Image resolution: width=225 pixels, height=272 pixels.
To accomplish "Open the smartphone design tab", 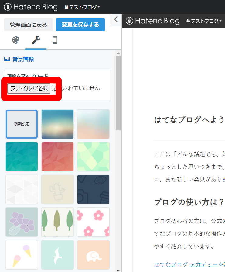I will (x=55, y=40).
